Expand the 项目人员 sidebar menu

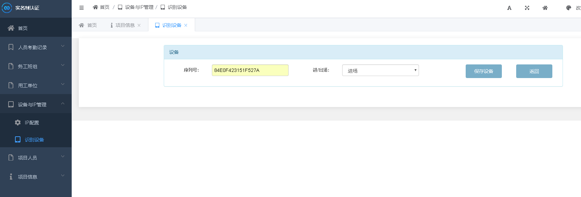click(x=36, y=157)
